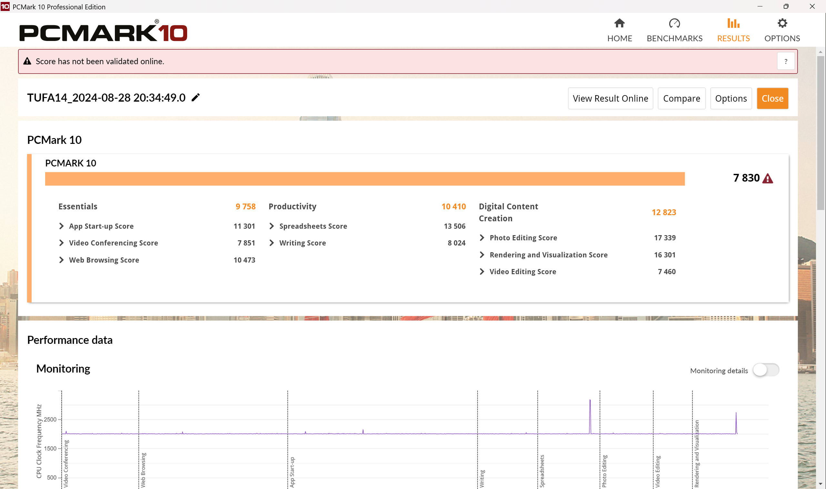Click the red warning triangle beside 7 830
Image resolution: width=826 pixels, height=489 pixels.
(x=768, y=178)
